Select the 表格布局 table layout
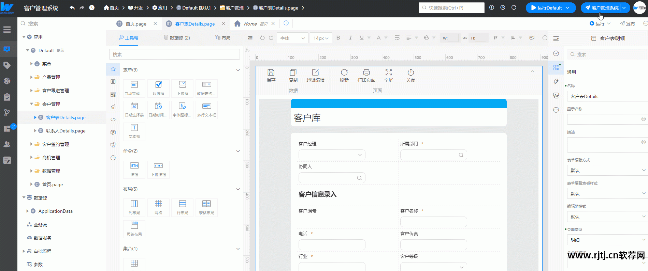Viewport: 648px width, 271px height. [x=206, y=207]
